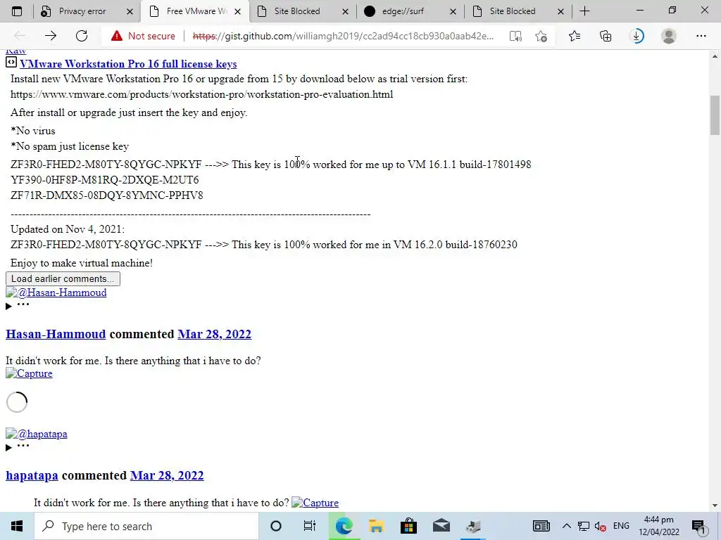
Task: Expand the options triangle below @Hasan-Hammoud
Action: point(8,307)
